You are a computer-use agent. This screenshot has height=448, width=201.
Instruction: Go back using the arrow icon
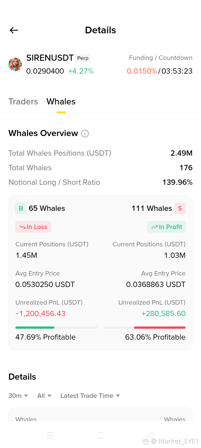point(14,30)
